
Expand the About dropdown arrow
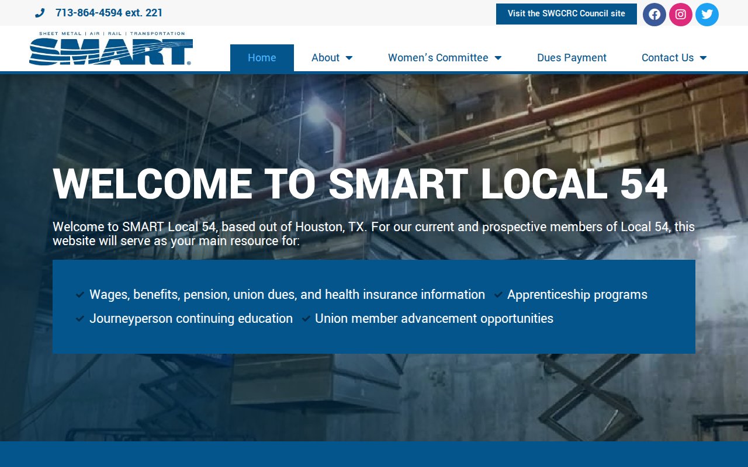pos(349,58)
